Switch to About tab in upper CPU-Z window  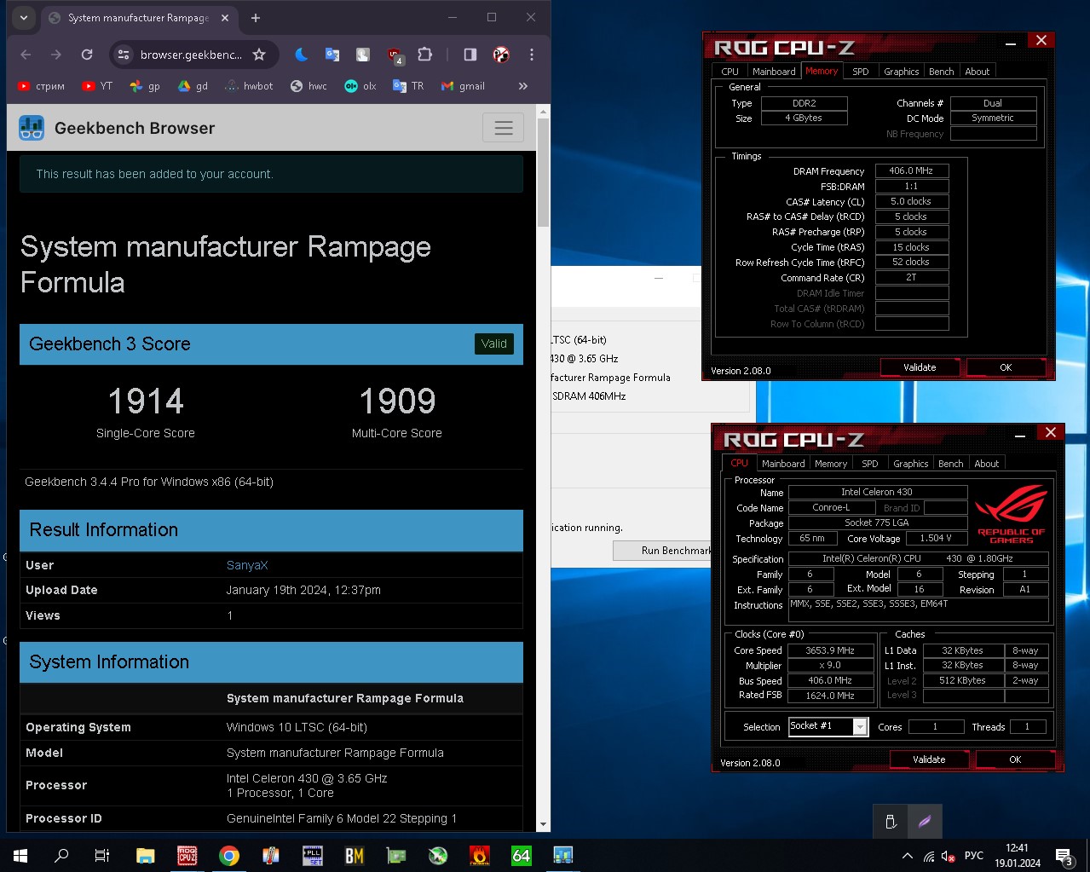(978, 72)
